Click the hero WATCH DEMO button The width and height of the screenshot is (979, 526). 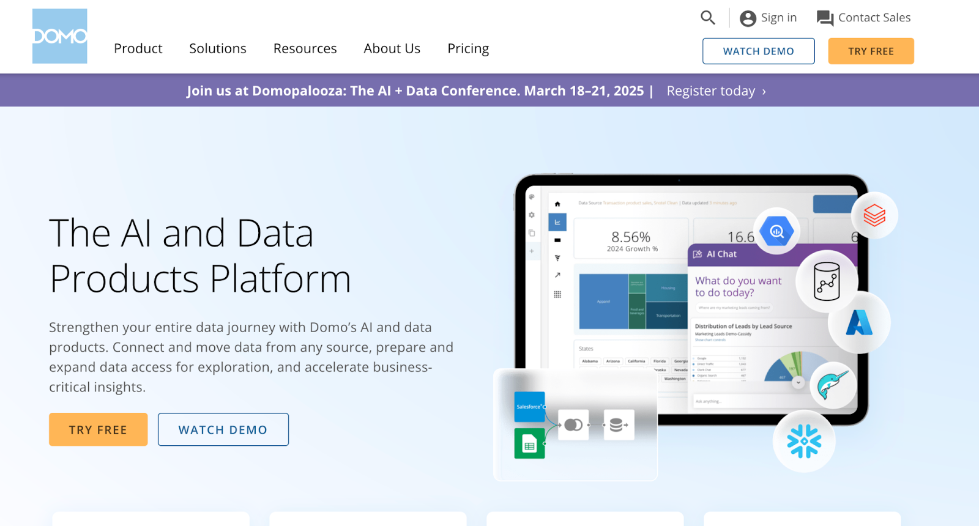[x=223, y=429]
